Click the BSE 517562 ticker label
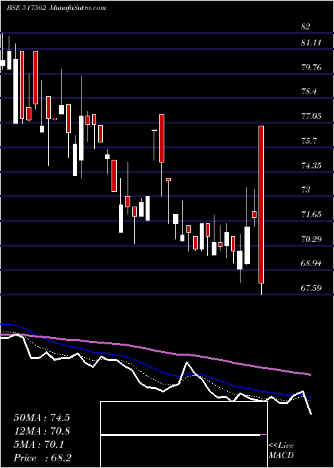The height and width of the screenshot is (468, 334). [26, 7]
